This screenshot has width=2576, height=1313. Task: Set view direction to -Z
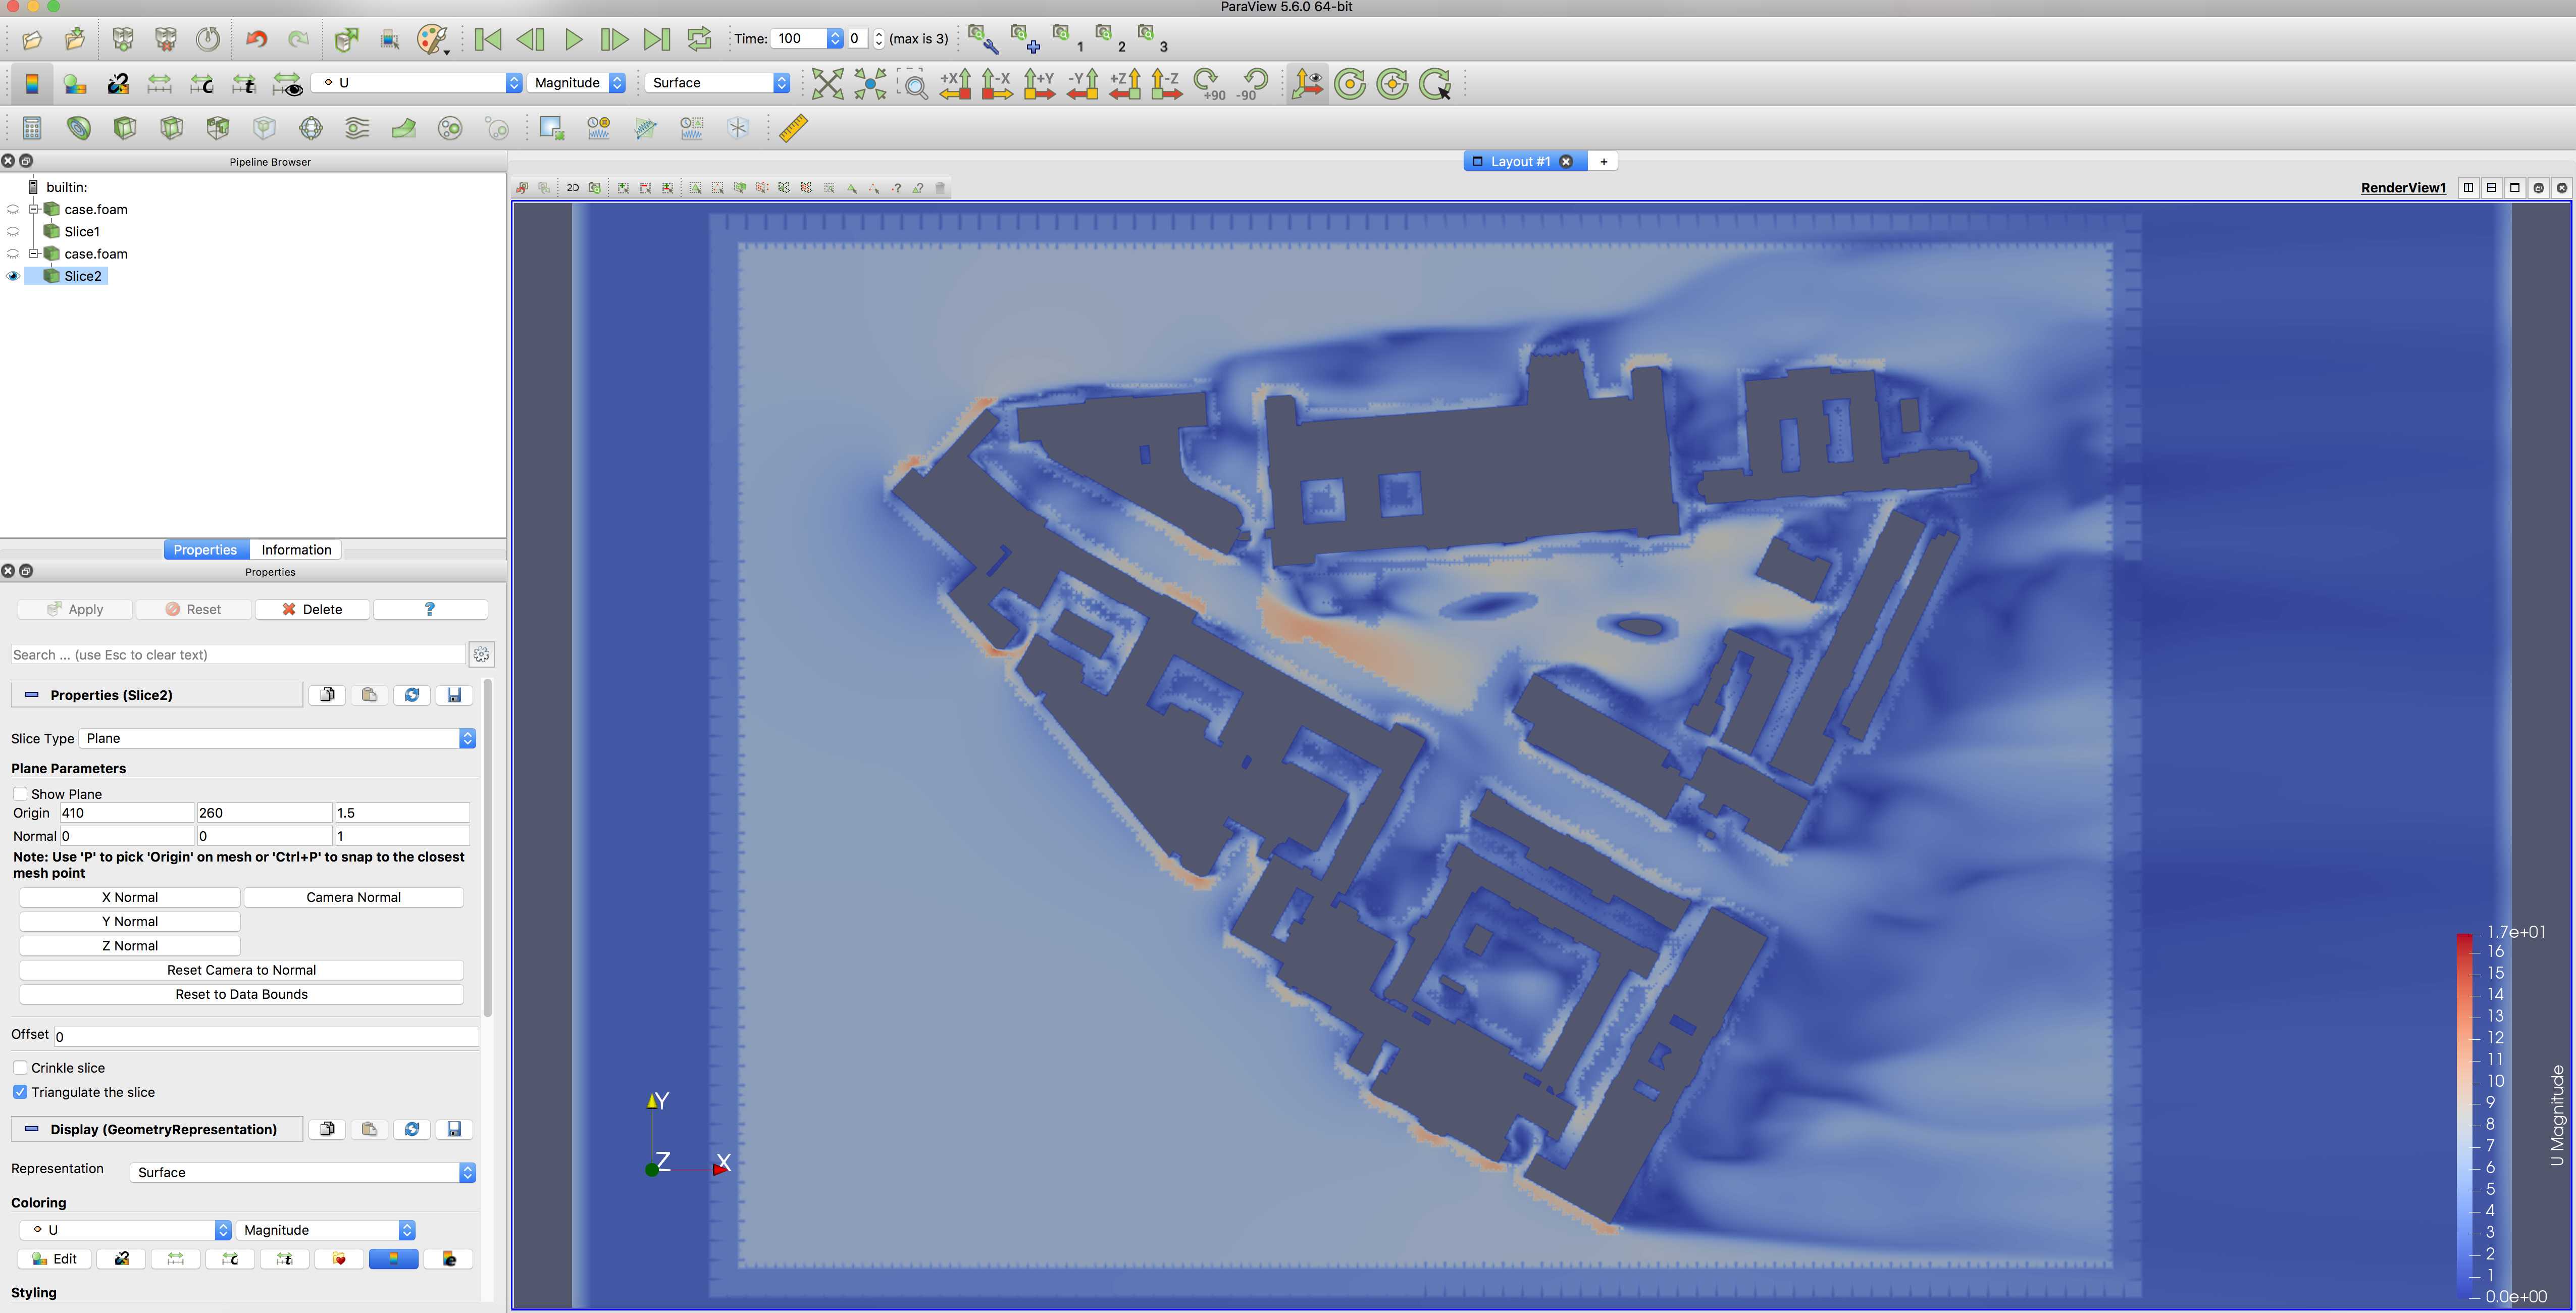click(1166, 83)
